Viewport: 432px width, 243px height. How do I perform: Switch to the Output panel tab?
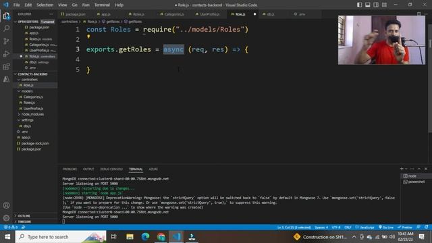point(88,169)
